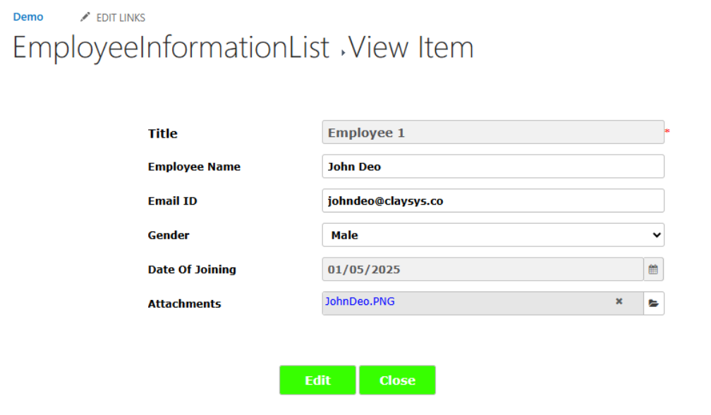Click the green Edit button

click(x=317, y=380)
